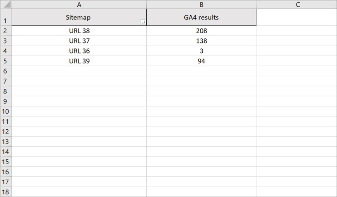Select column A header
The image size is (337, 197).
point(79,5)
